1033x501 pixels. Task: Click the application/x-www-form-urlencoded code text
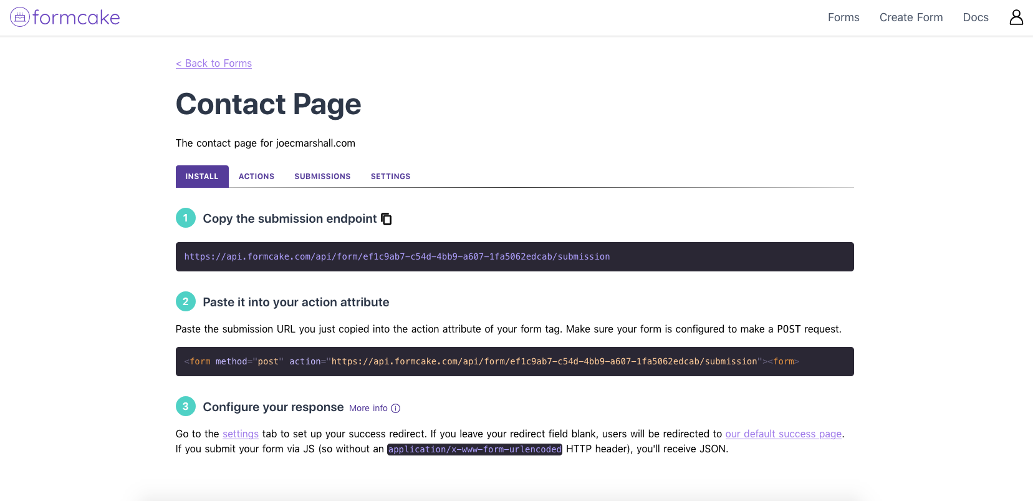[474, 449]
